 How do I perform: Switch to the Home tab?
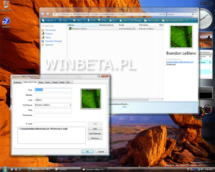(41, 82)
